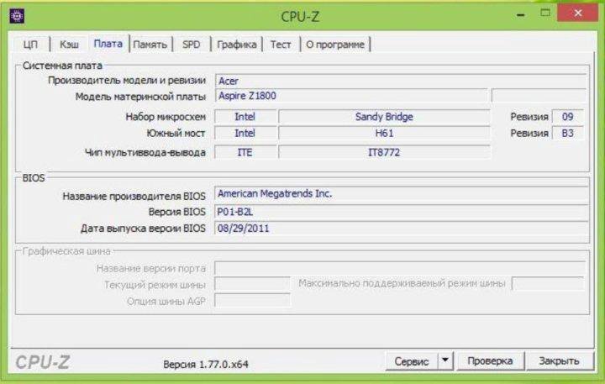Open the SPD tab
Screen dimensions: 605x384
pyautogui.click(x=192, y=45)
